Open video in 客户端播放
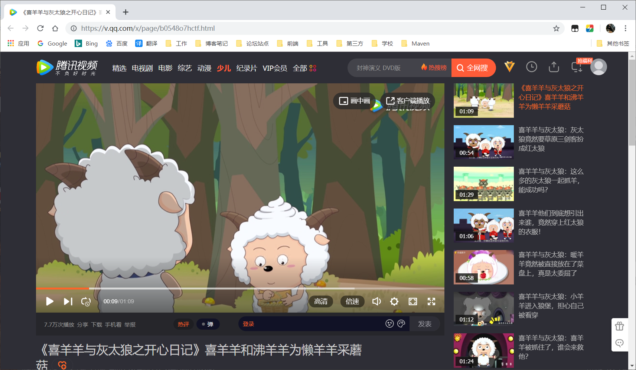This screenshot has width=636, height=370. click(x=408, y=101)
